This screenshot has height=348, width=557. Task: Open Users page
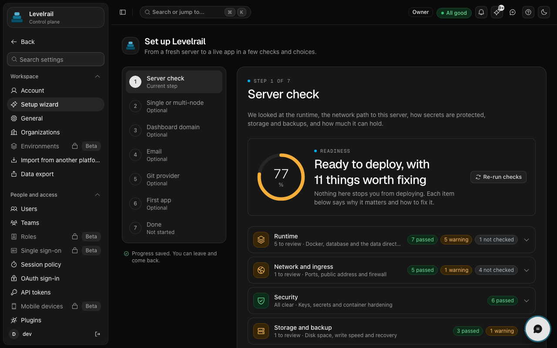click(x=56, y=209)
